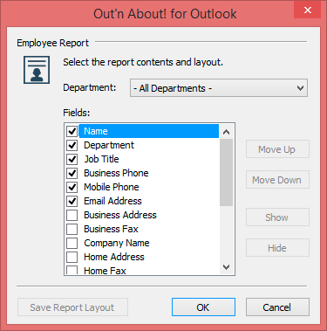Image resolution: width=327 pixels, height=331 pixels.
Task: Select the Business Phone field row
Action: tap(149, 173)
